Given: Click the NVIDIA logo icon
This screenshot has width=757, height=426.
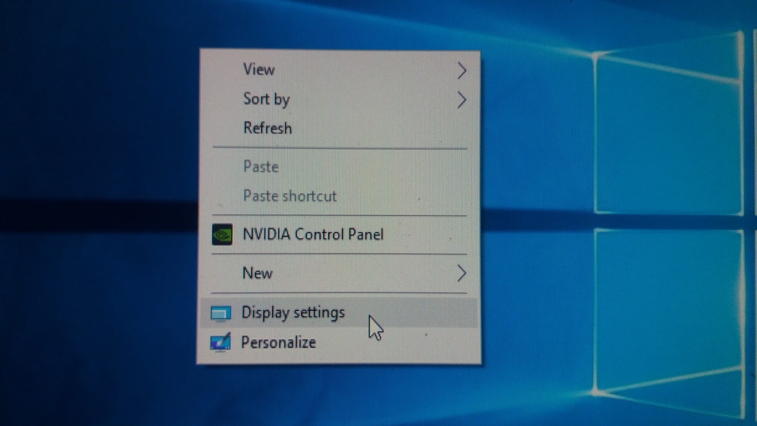Looking at the screenshot, I should tap(222, 234).
